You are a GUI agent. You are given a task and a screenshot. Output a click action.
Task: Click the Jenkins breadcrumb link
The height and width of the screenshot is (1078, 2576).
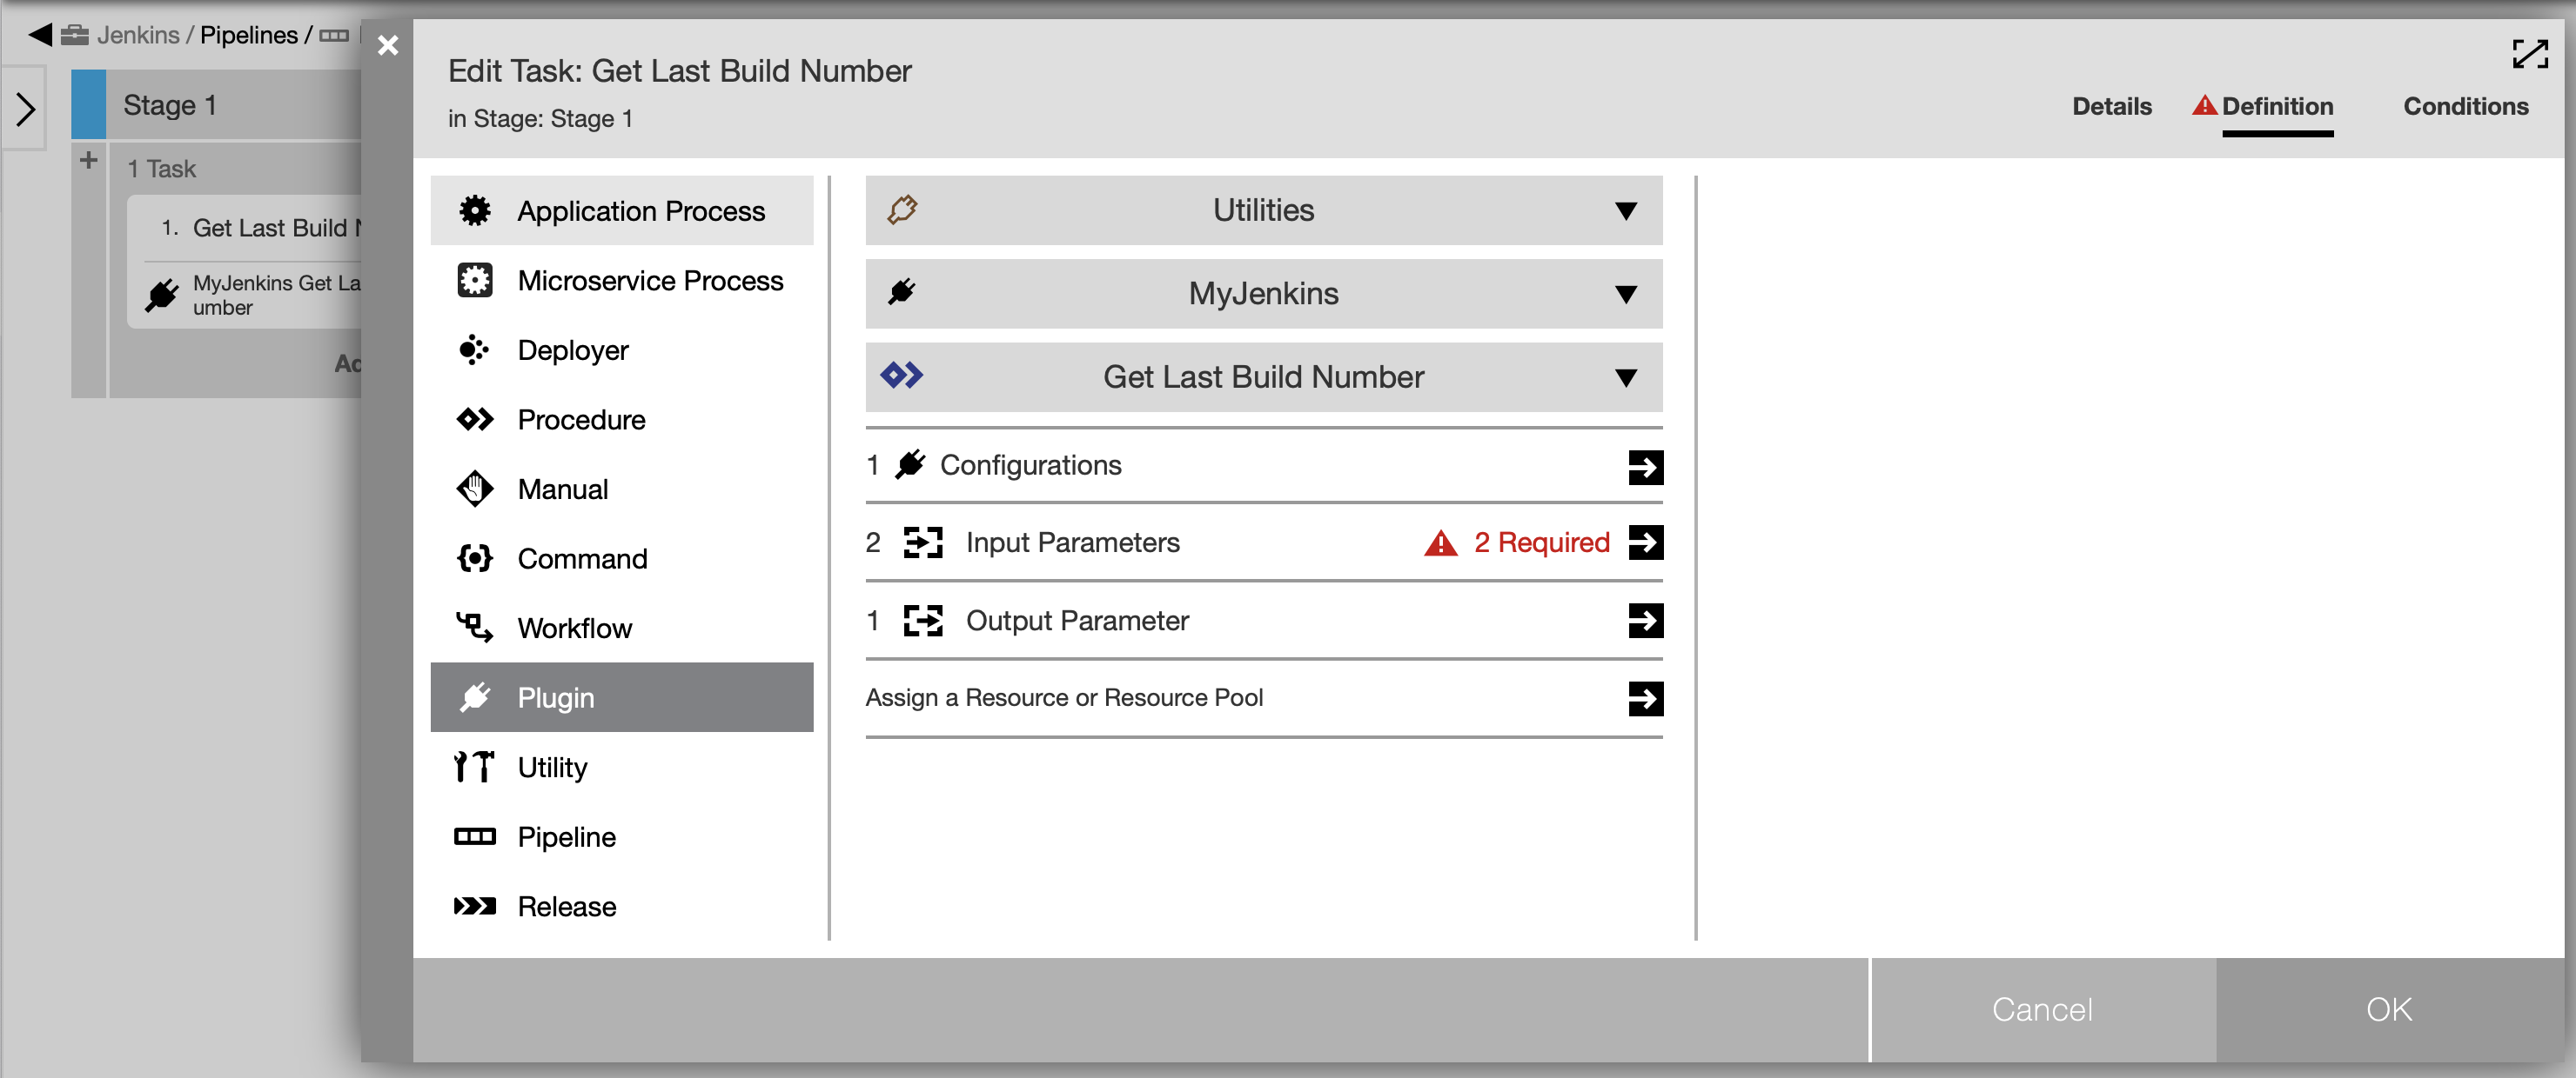pyautogui.click(x=138, y=36)
